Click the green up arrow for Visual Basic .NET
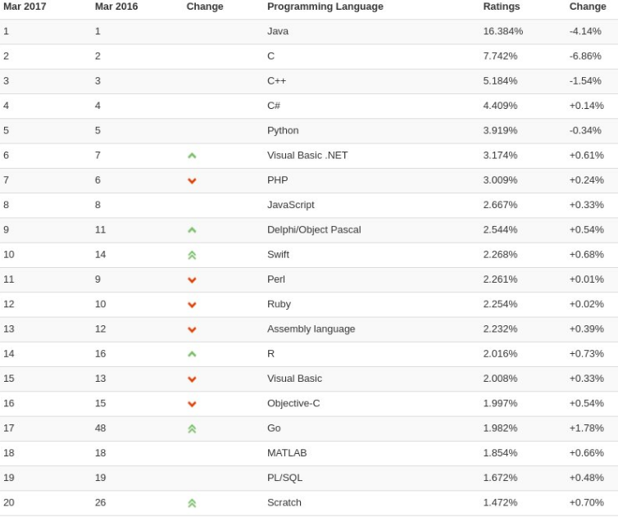 tap(192, 156)
